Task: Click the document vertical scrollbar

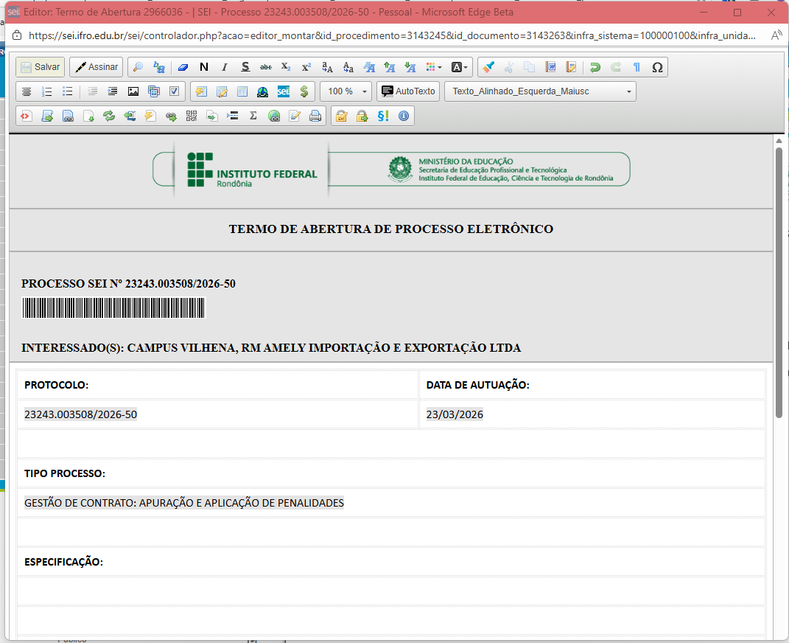Action: [779, 280]
